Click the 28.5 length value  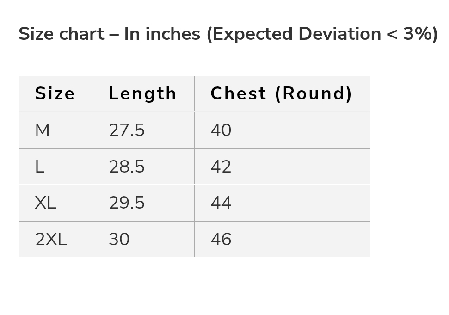coord(127,167)
